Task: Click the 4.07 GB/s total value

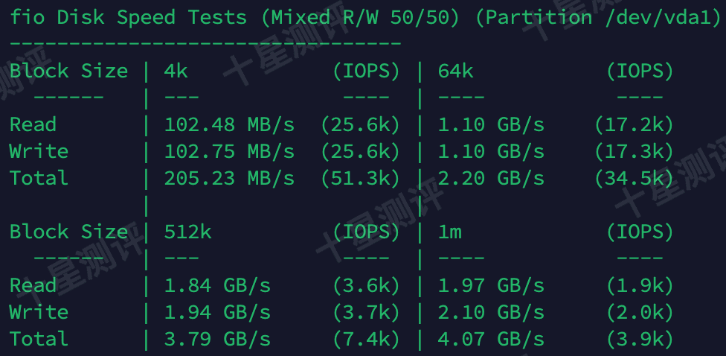Action: pyautogui.click(x=491, y=339)
